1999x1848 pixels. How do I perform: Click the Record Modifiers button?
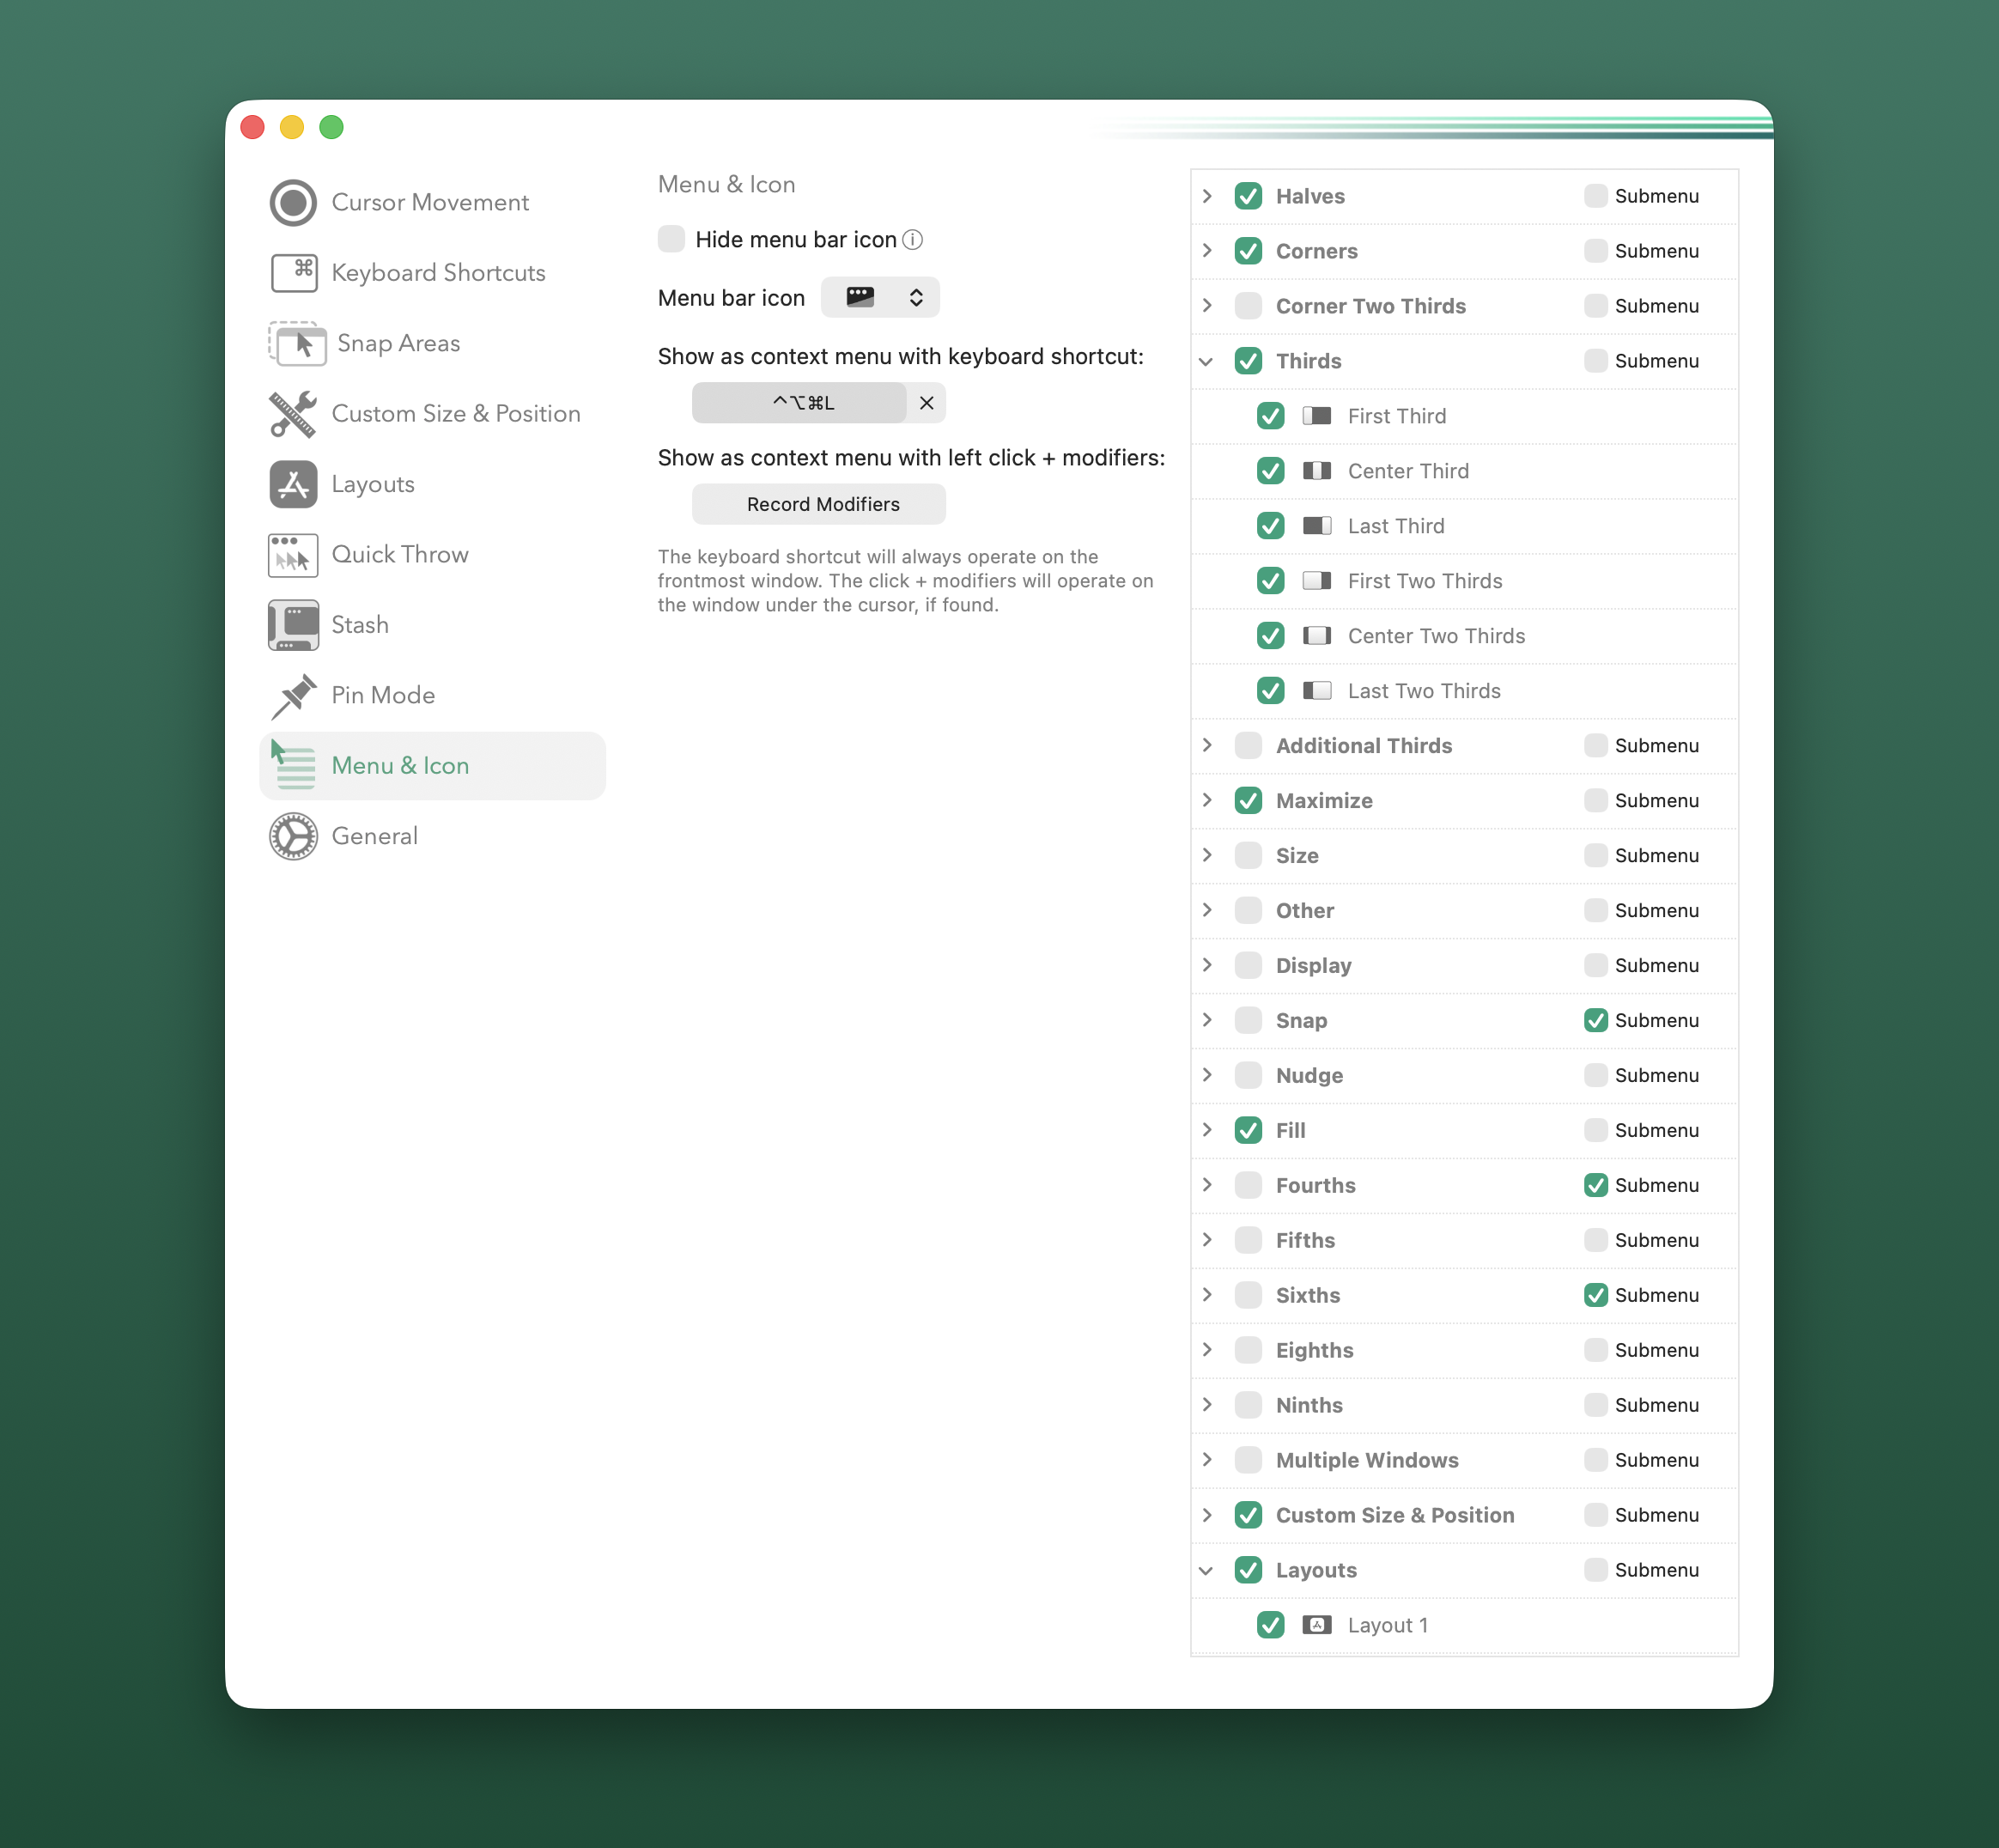pyautogui.click(x=819, y=504)
